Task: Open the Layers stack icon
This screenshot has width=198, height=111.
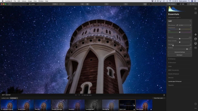Action: tap(196, 8)
